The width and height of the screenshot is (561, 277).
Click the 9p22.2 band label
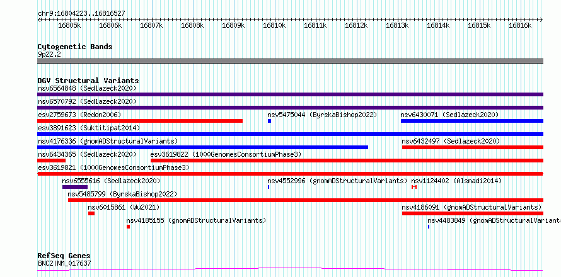pos(49,54)
